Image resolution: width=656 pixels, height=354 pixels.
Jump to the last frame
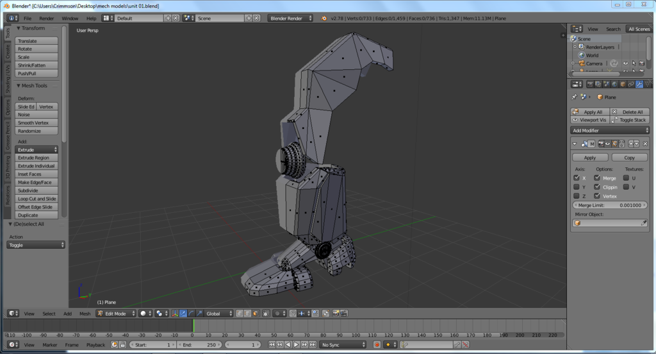pos(313,345)
